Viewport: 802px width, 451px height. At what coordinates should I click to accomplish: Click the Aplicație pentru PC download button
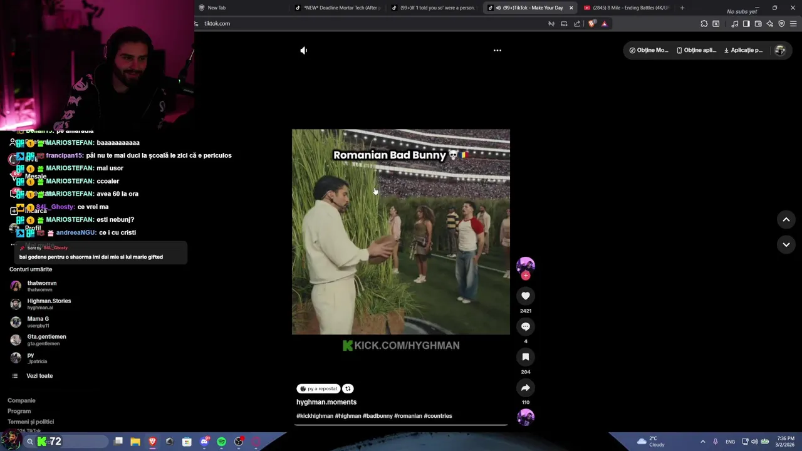(x=743, y=50)
